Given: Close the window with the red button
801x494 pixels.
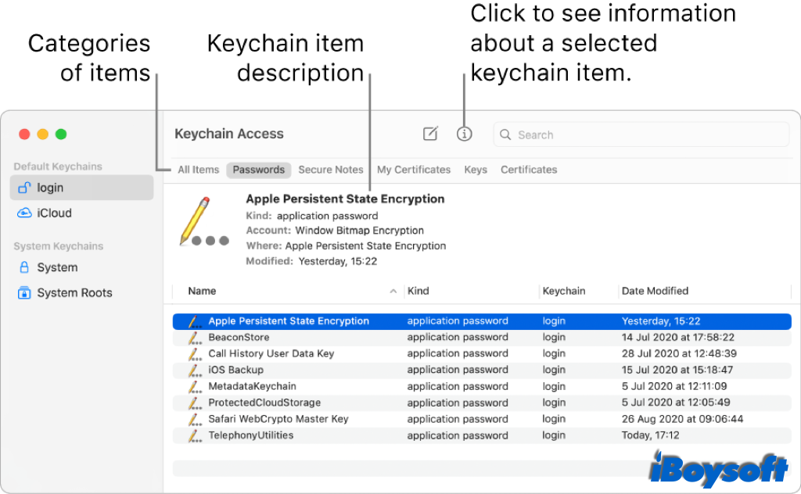Looking at the screenshot, I should pos(24,134).
